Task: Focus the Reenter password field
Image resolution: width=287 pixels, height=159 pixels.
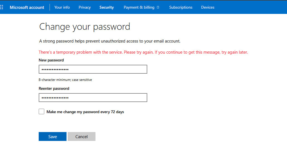Action: point(93,98)
